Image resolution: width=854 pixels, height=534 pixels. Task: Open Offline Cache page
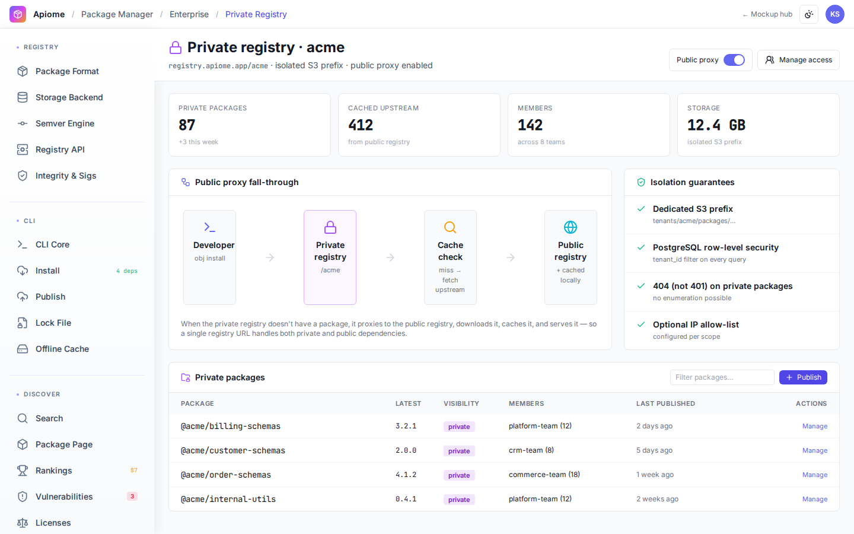point(77,349)
